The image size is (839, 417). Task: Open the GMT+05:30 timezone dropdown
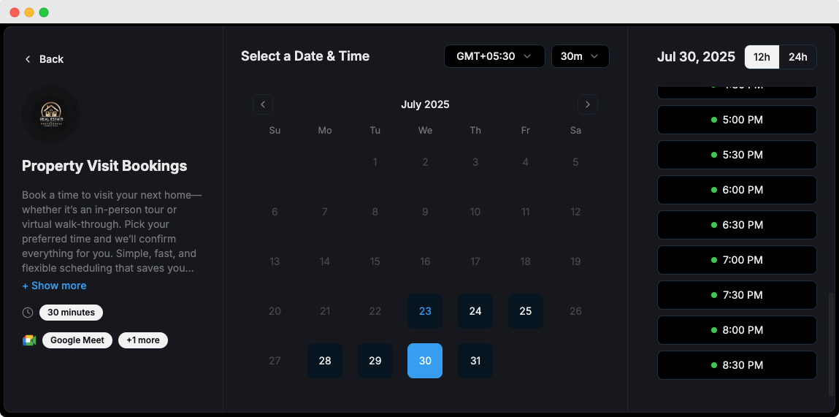[x=494, y=56]
